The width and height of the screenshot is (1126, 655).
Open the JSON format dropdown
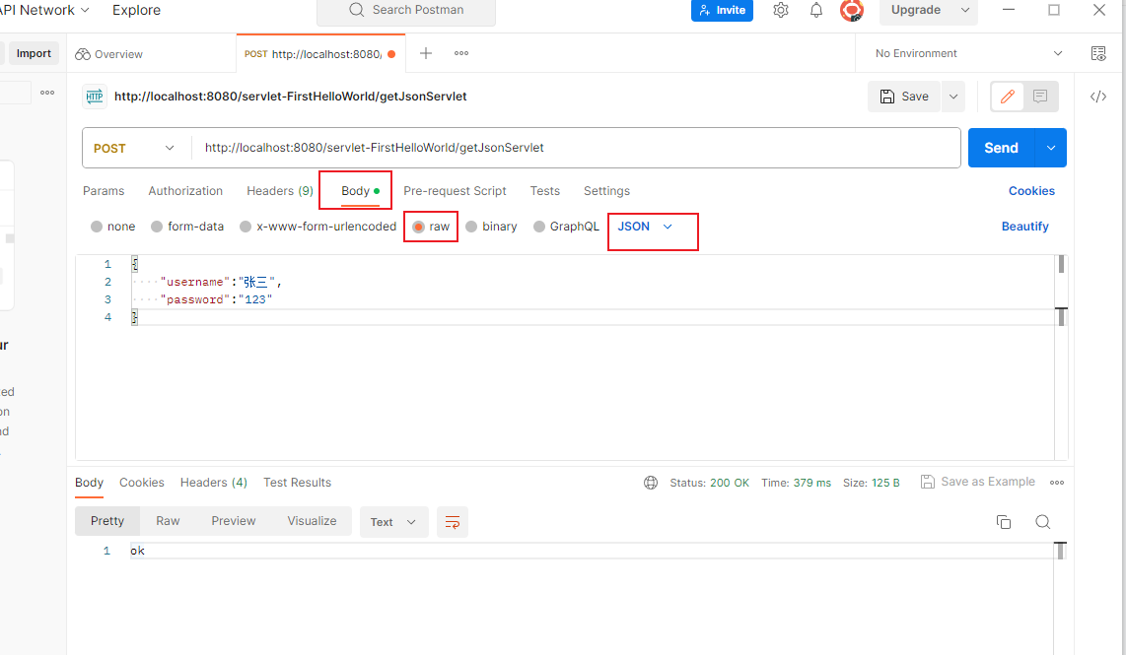coord(645,227)
